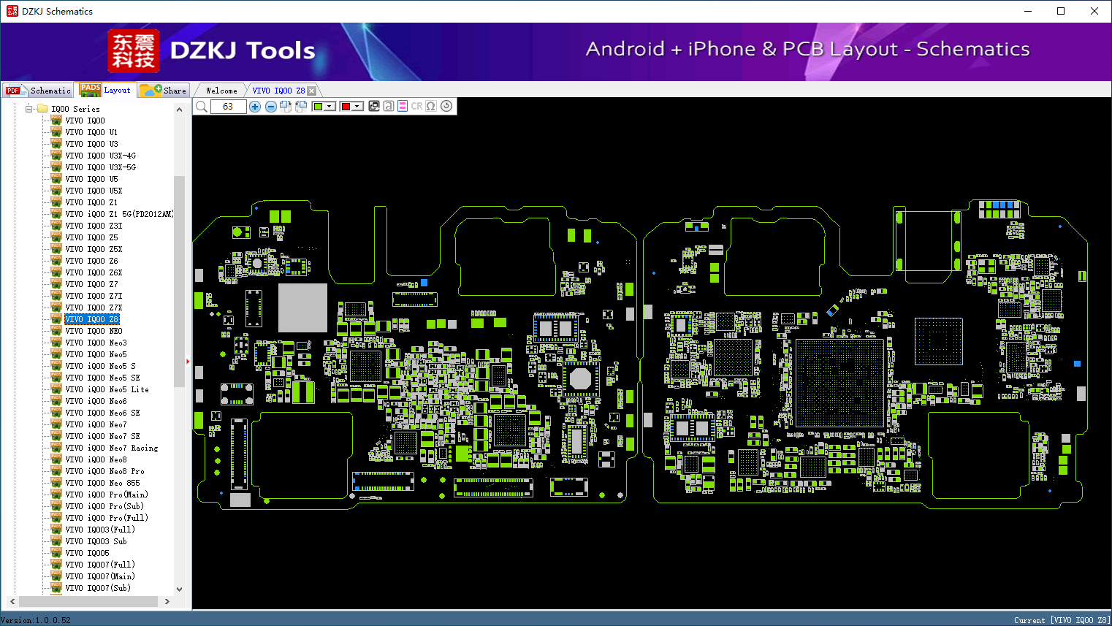Open VIVO IQOO U1 in tree
Viewport: 1112px width, 626px height.
coord(91,132)
